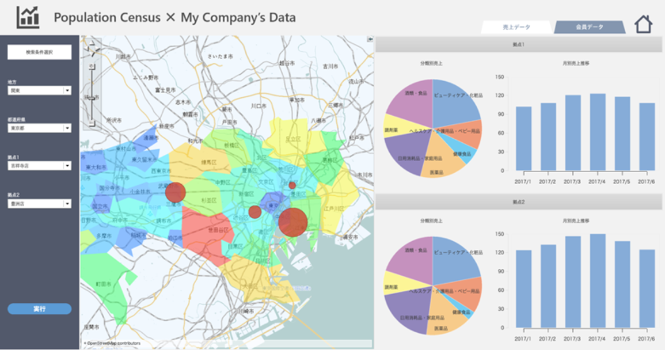Screen dimensions: 665x350
Task: Click the chart logo icon beside title
Action: click(28, 17)
